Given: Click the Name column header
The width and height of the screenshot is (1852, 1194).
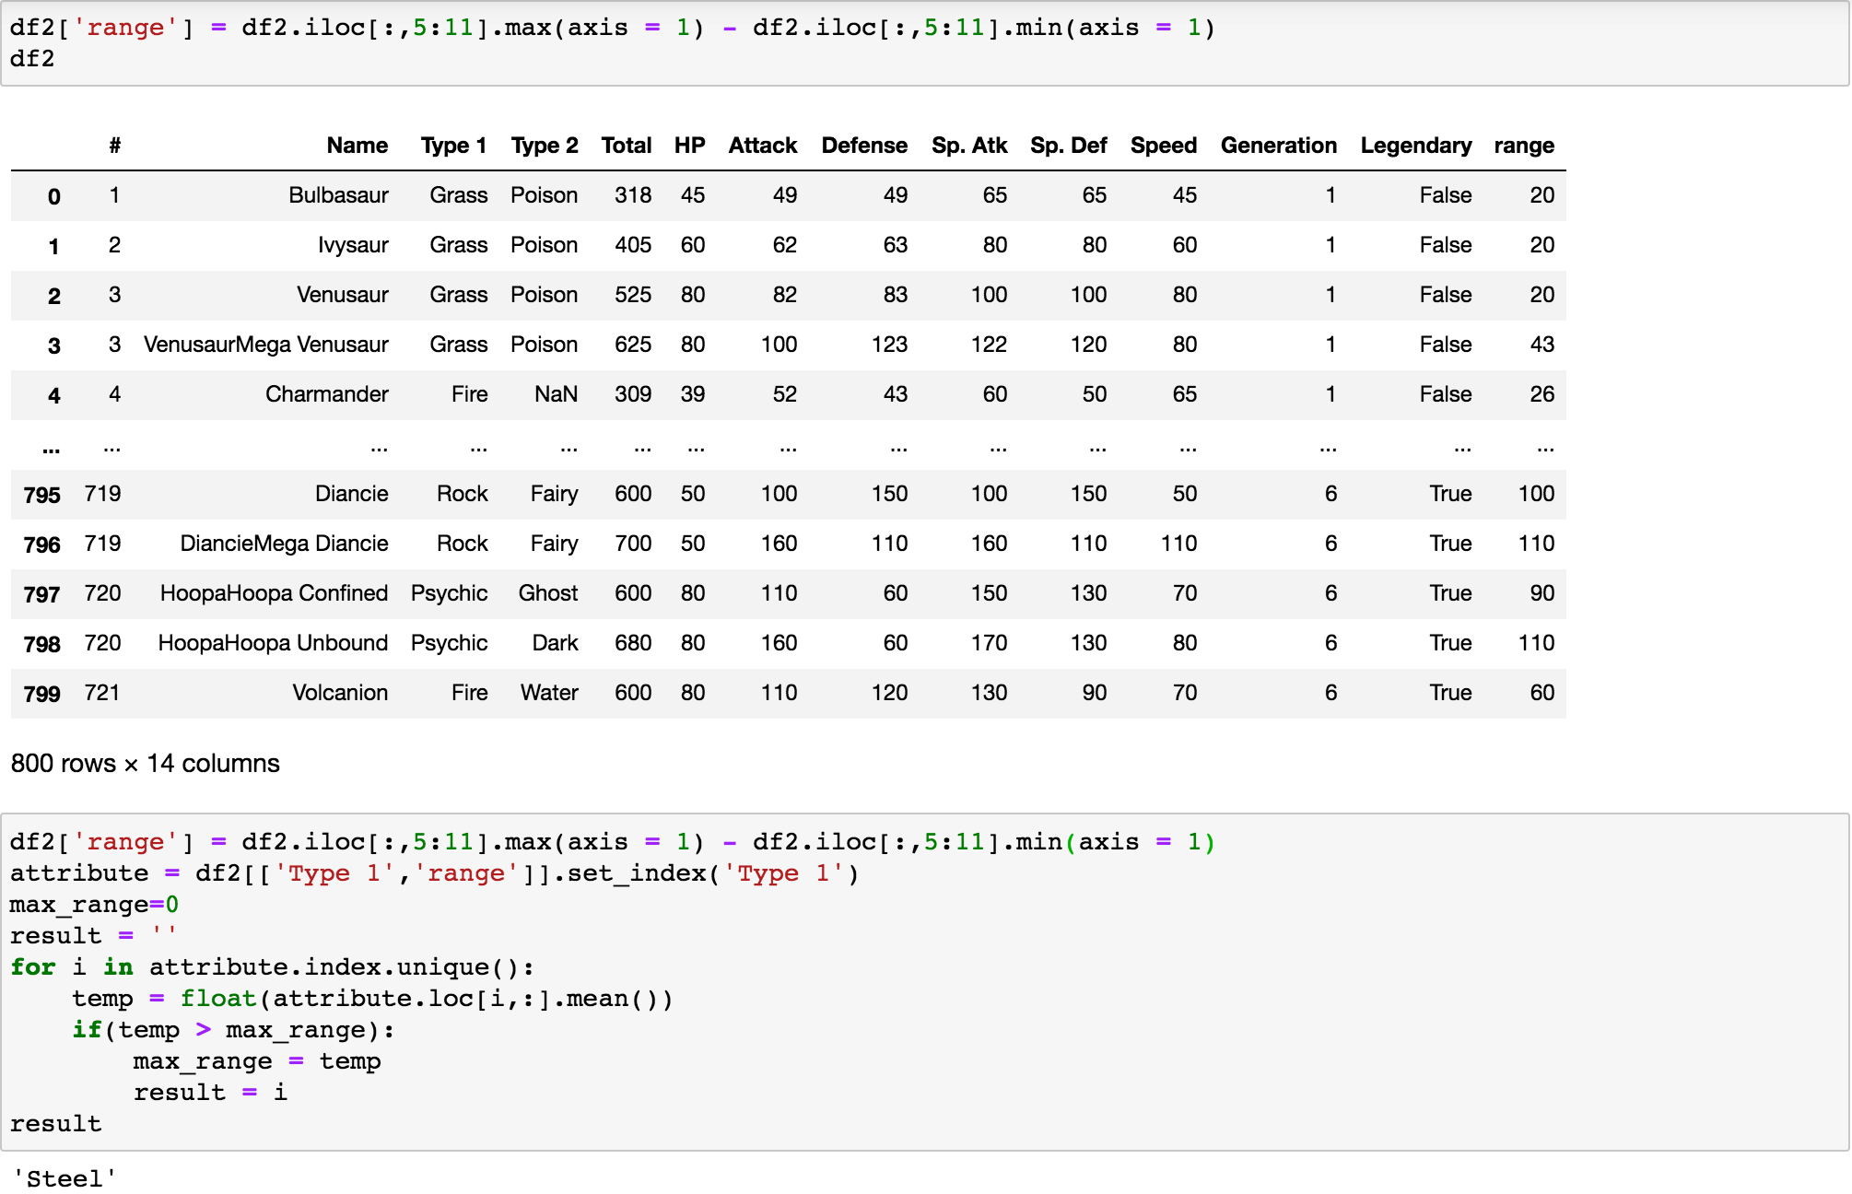Looking at the screenshot, I should click(x=357, y=146).
